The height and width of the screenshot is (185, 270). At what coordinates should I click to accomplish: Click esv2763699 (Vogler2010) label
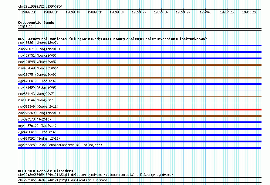pyautogui.click(x=39, y=113)
